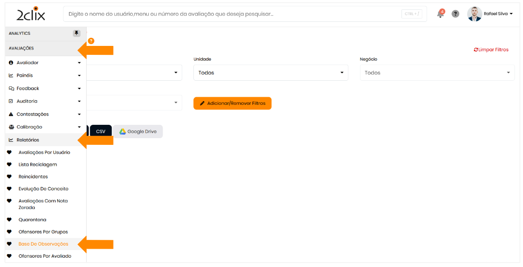Click Limpar Filtros link

pos(491,50)
